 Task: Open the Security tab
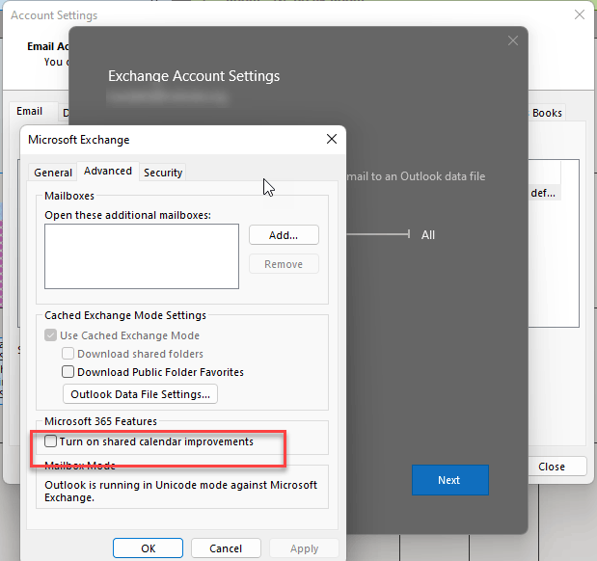[163, 173]
